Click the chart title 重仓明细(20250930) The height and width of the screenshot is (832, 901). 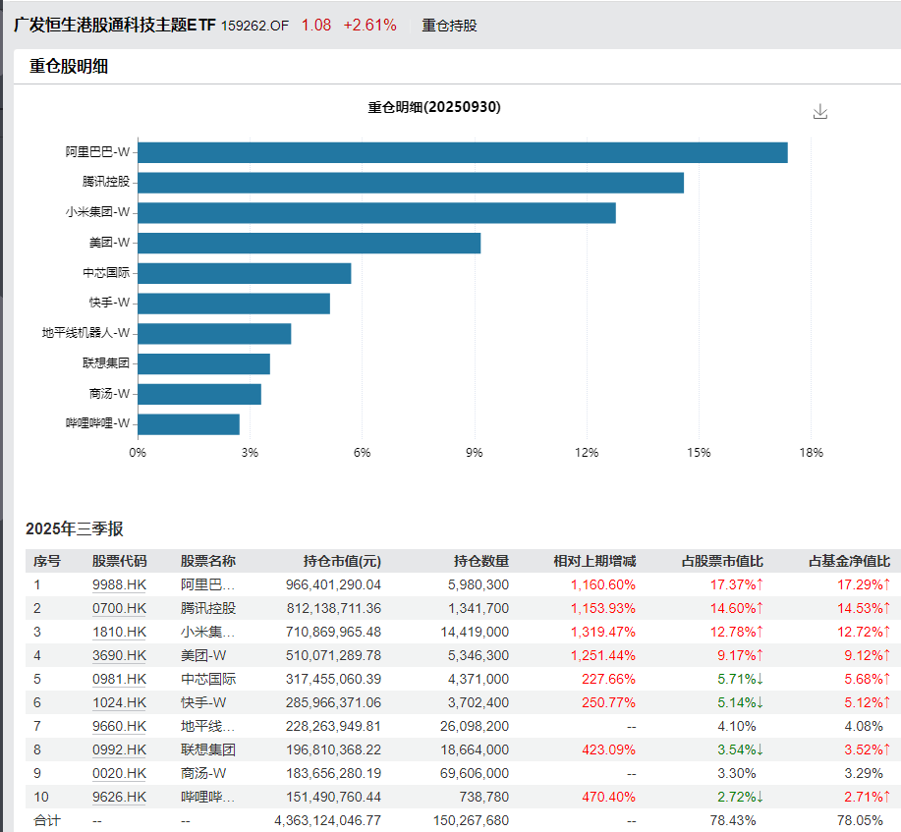tap(434, 107)
